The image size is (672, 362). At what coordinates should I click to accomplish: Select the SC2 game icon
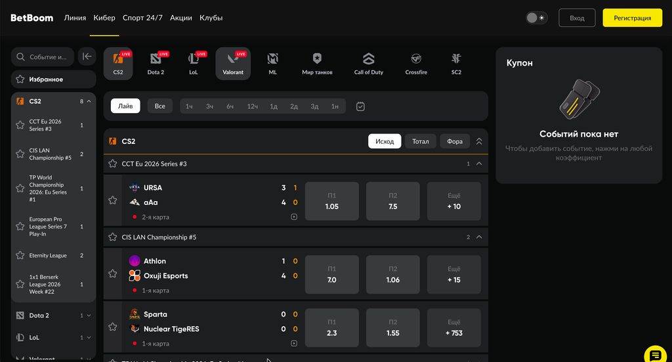[x=457, y=64]
